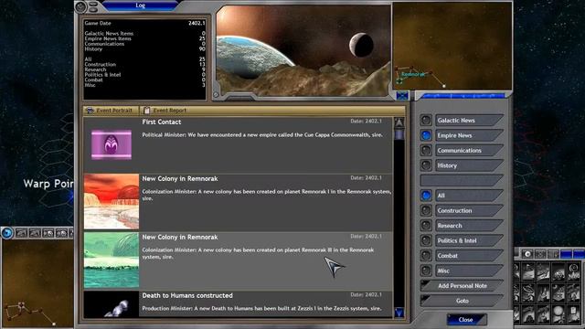Open the Remnorak III colony green ocean thumbnail
585x329 pixels.
point(112,260)
